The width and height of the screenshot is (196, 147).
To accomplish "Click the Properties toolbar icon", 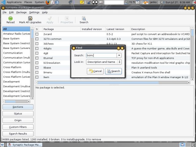I will point(67,18).
